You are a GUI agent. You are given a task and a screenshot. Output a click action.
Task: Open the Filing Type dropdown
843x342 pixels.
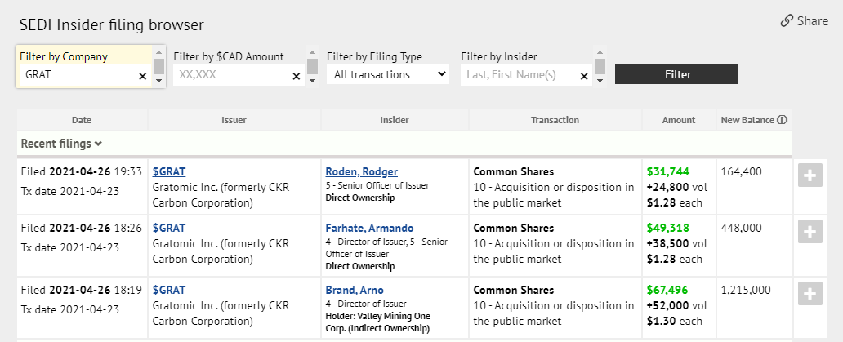click(x=388, y=74)
